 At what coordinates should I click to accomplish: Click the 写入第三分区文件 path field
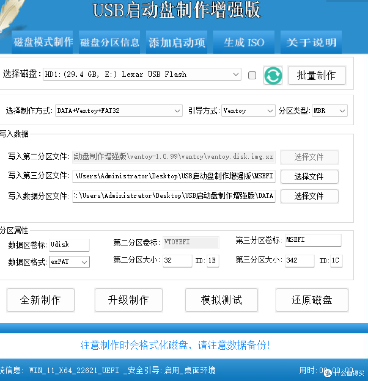click(x=174, y=176)
